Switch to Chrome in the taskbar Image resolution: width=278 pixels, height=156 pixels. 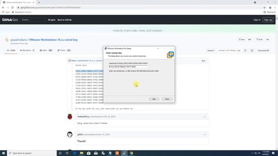tap(131, 153)
